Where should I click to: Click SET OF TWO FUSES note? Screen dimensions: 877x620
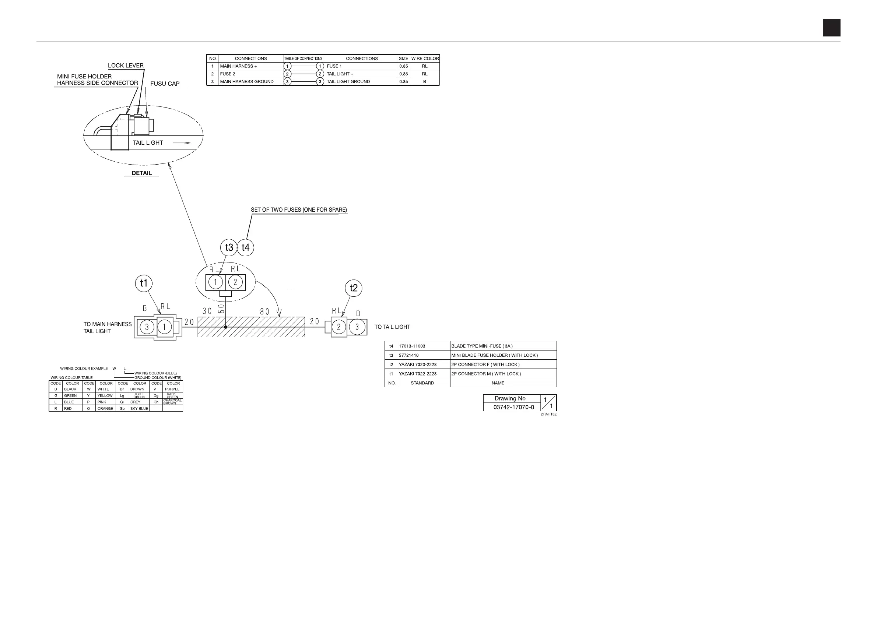tap(299, 210)
